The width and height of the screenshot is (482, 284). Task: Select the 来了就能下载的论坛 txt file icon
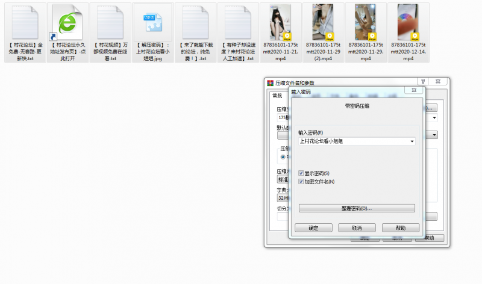[x=195, y=22]
